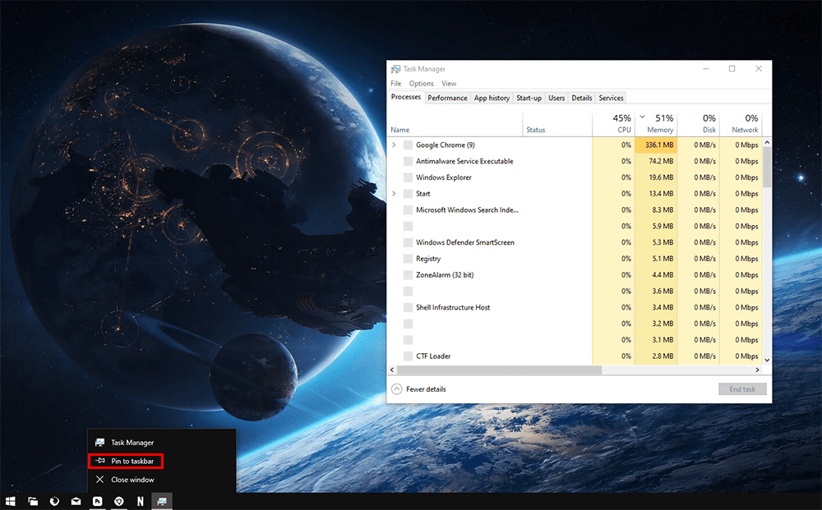The image size is (822, 510).
Task: Switch to the Performance tab
Action: coord(447,98)
